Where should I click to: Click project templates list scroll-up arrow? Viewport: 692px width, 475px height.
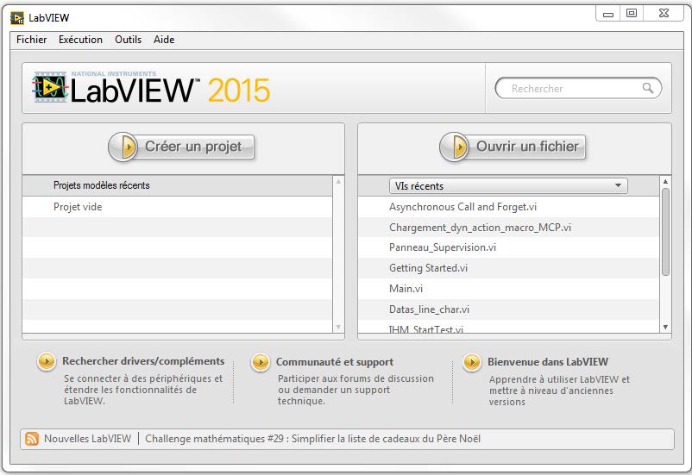pos(338,181)
